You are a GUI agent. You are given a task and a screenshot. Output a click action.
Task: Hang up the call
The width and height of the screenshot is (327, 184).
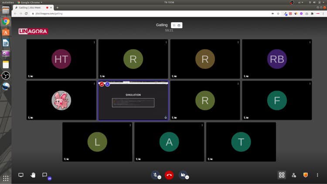pyautogui.click(x=169, y=175)
